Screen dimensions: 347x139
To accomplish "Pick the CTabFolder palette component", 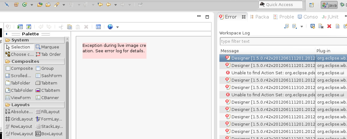I will [x=19, y=90].
